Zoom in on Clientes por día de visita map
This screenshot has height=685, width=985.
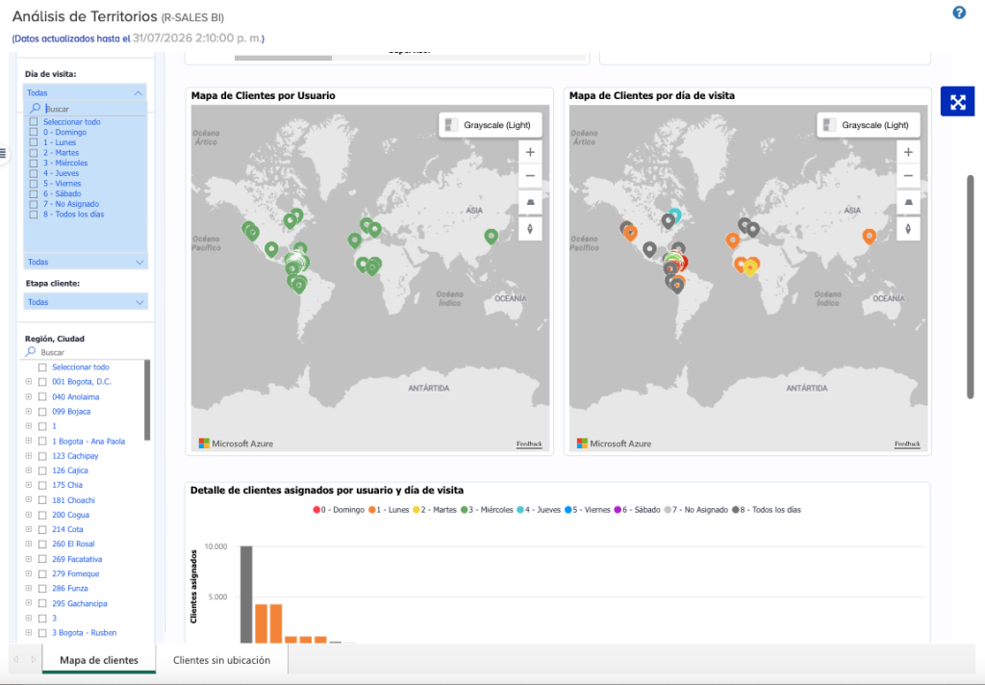908,152
